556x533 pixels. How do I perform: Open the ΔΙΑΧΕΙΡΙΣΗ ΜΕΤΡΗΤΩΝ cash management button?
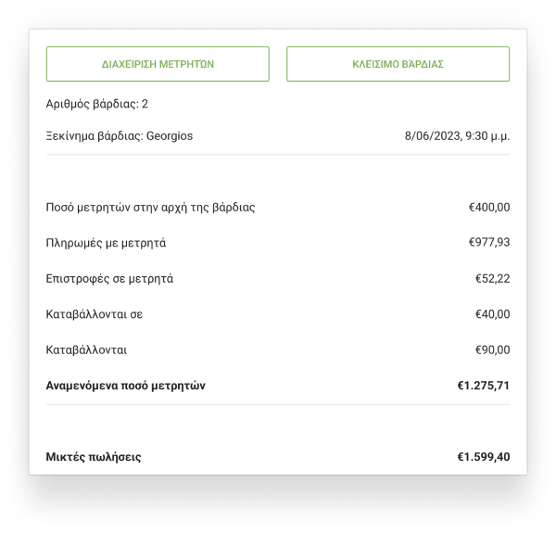[158, 64]
